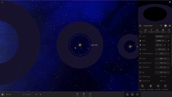172x97 pixels.
Task: Edit the Density value field
Action: point(161,49)
